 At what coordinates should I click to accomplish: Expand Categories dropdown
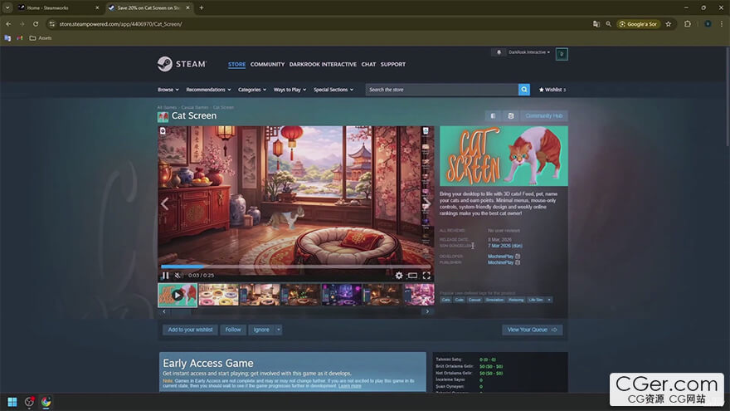pos(252,90)
